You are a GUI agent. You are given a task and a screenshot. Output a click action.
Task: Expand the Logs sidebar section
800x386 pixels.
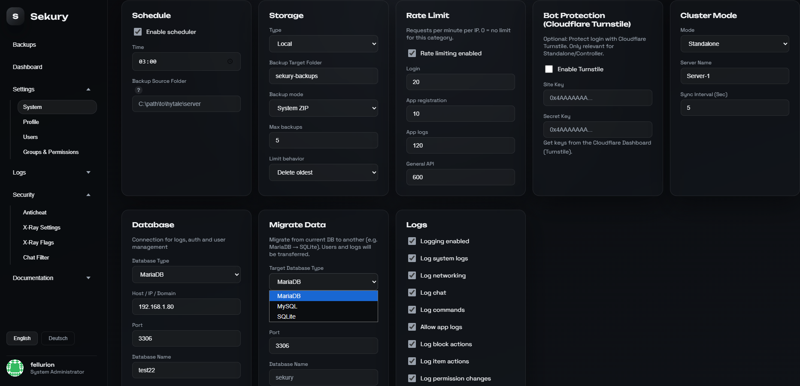click(x=88, y=172)
